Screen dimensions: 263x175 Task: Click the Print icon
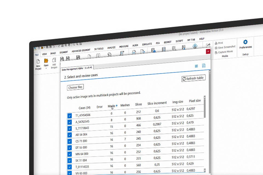pos(216,43)
